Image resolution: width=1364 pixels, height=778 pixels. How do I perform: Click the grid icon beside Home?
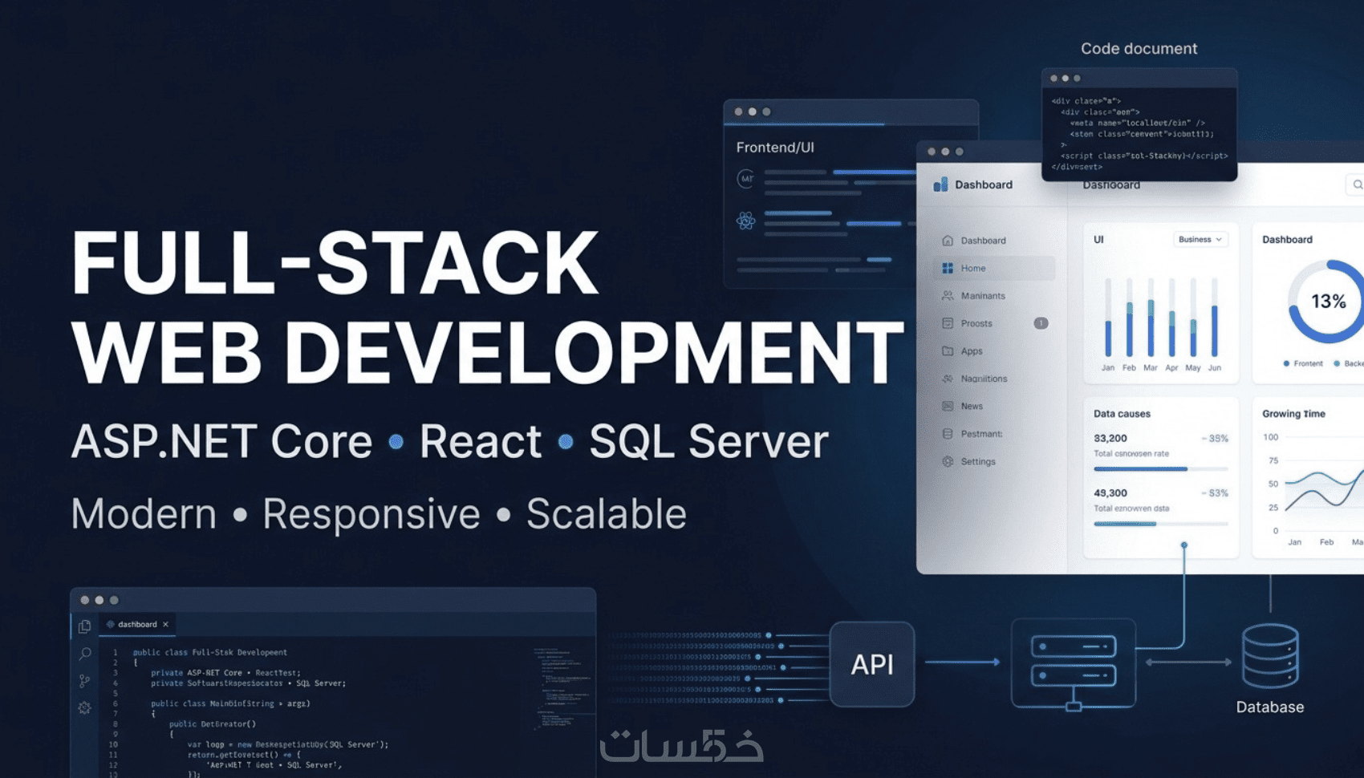coord(948,268)
